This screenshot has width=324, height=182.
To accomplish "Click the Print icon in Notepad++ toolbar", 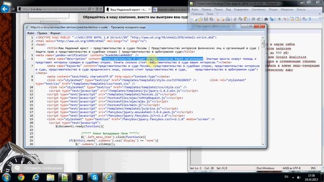I will (x=228, y=19).
